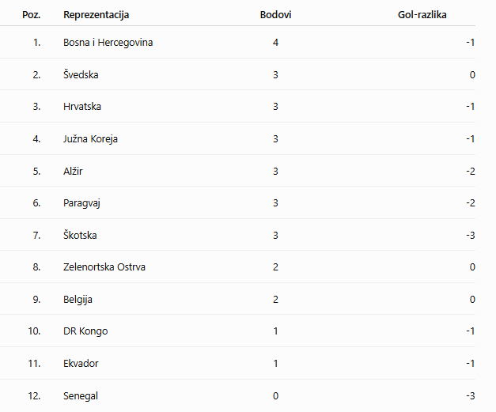
Task: Select the Ekvador row name
Action: pyautogui.click(x=81, y=364)
